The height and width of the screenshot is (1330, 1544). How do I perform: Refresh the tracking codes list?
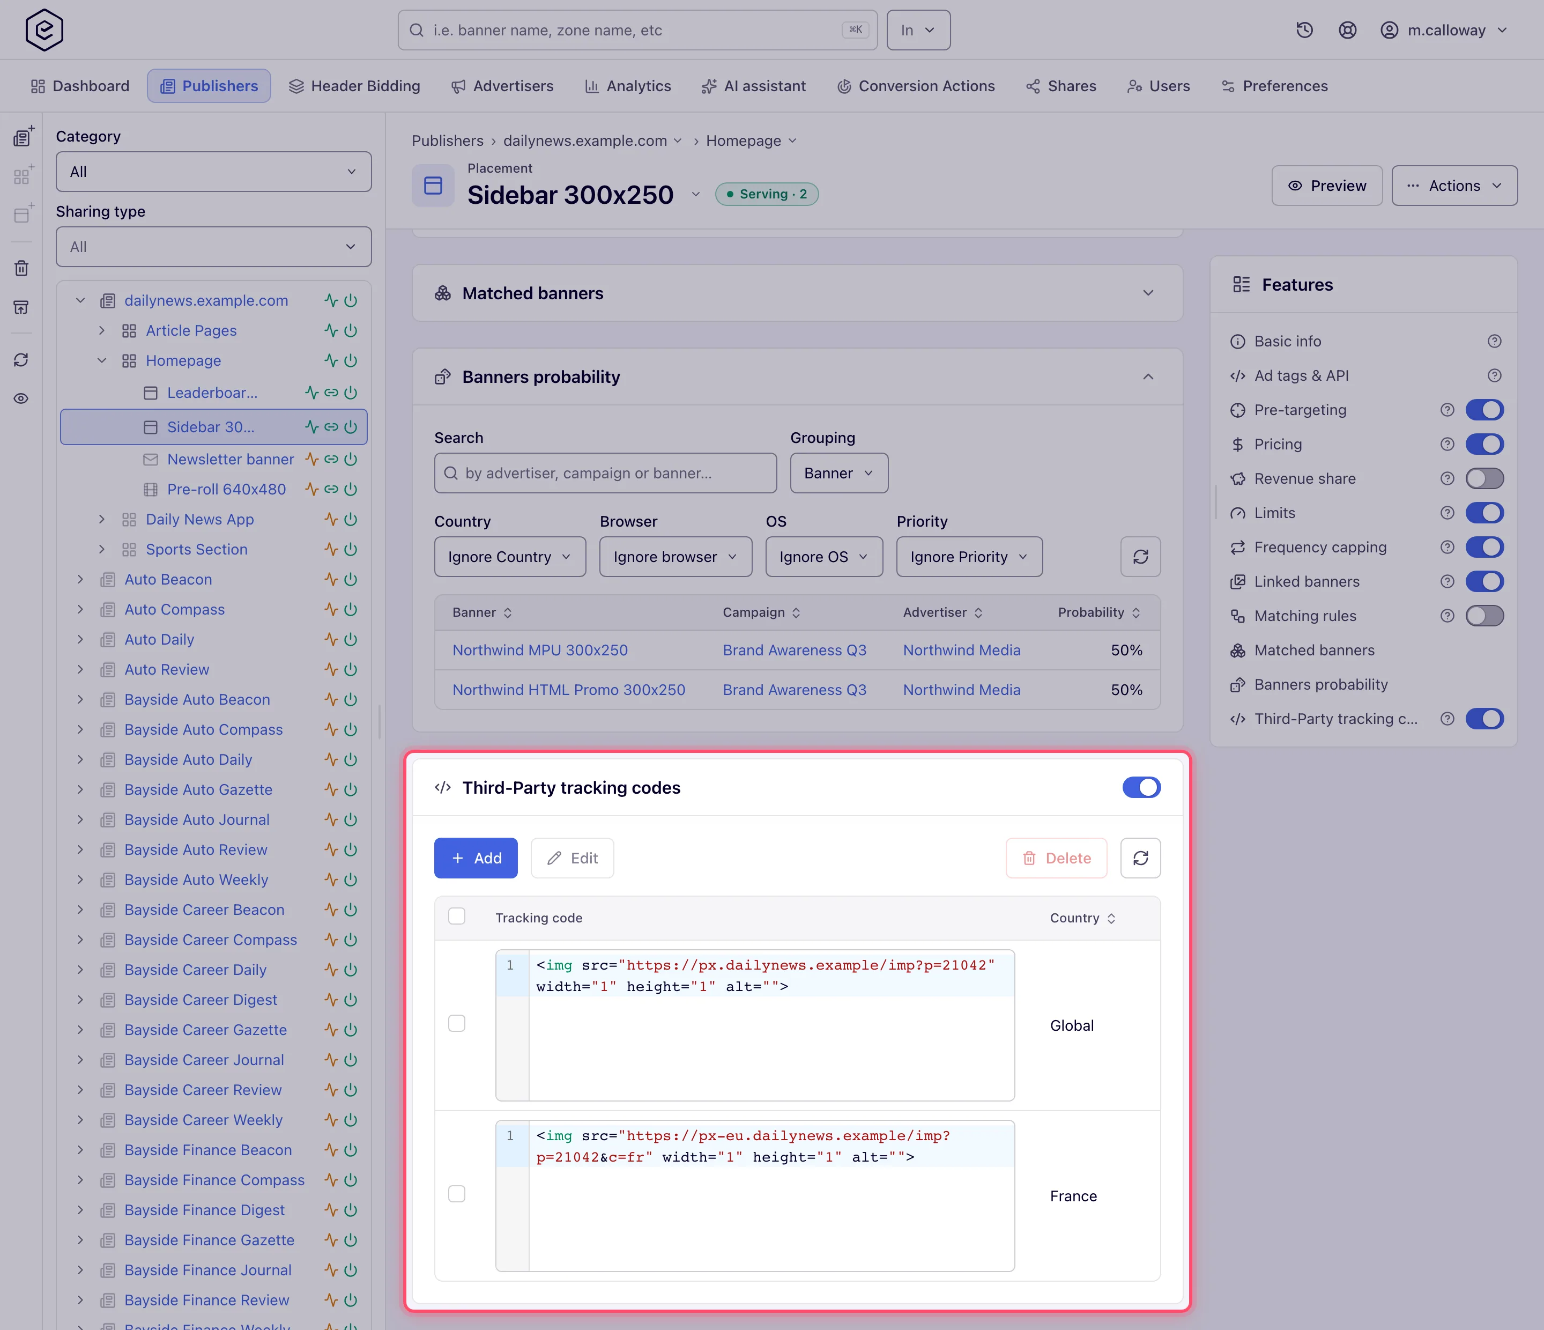(x=1140, y=858)
